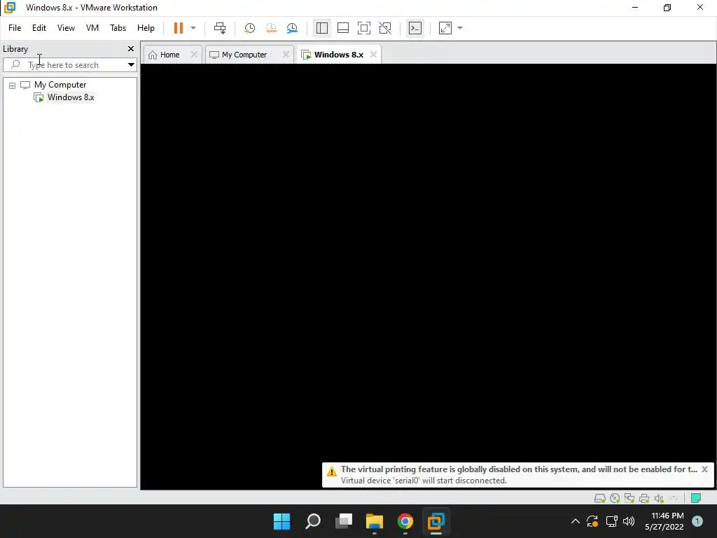Open the Help menu

click(146, 28)
